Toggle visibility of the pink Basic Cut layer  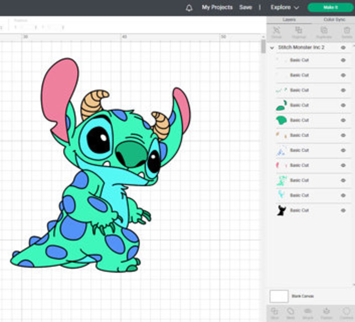[343, 165]
